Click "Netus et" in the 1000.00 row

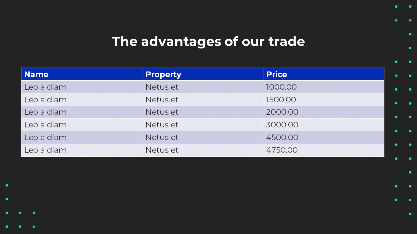(162, 87)
